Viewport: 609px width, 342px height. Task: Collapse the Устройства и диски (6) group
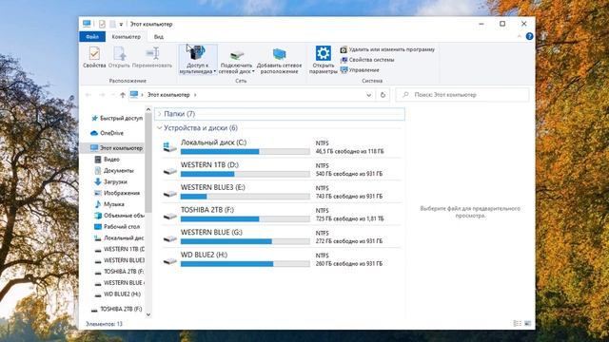(159, 127)
